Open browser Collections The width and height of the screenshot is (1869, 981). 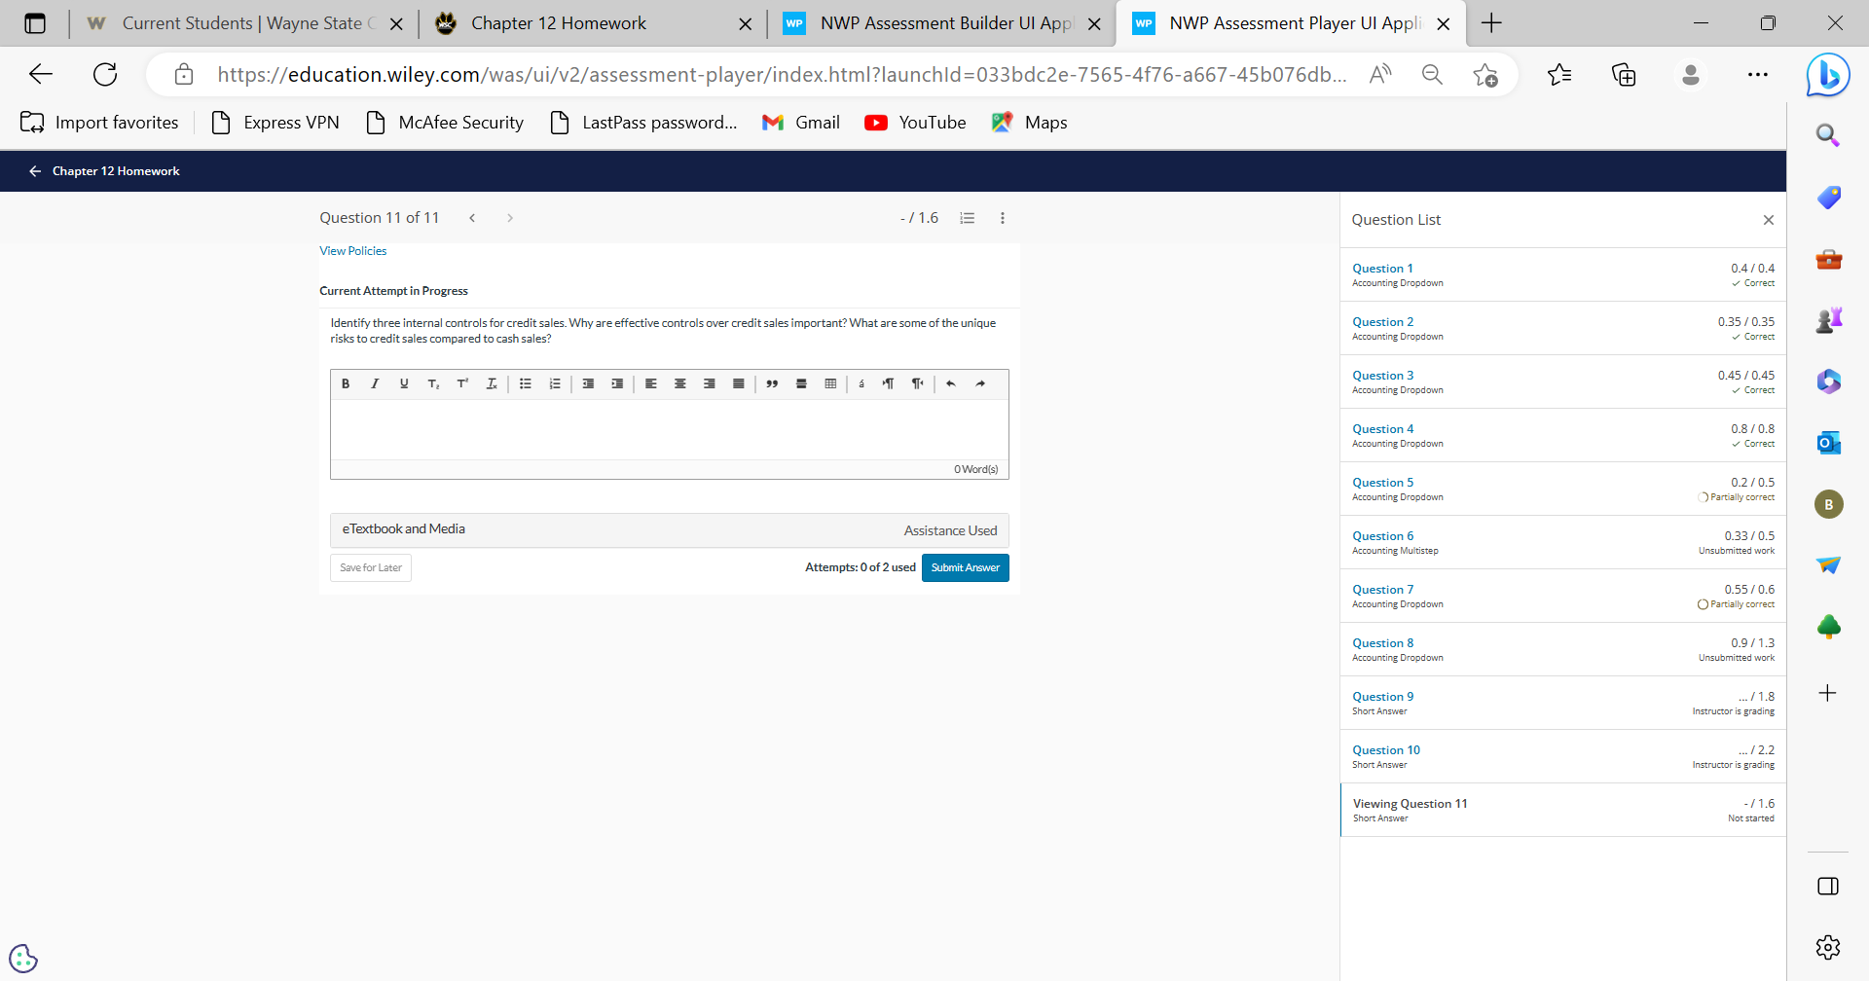(1624, 74)
